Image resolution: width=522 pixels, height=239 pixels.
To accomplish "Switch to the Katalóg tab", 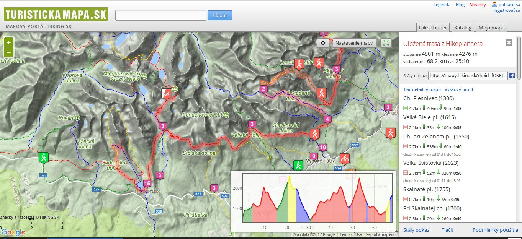I will (463, 28).
